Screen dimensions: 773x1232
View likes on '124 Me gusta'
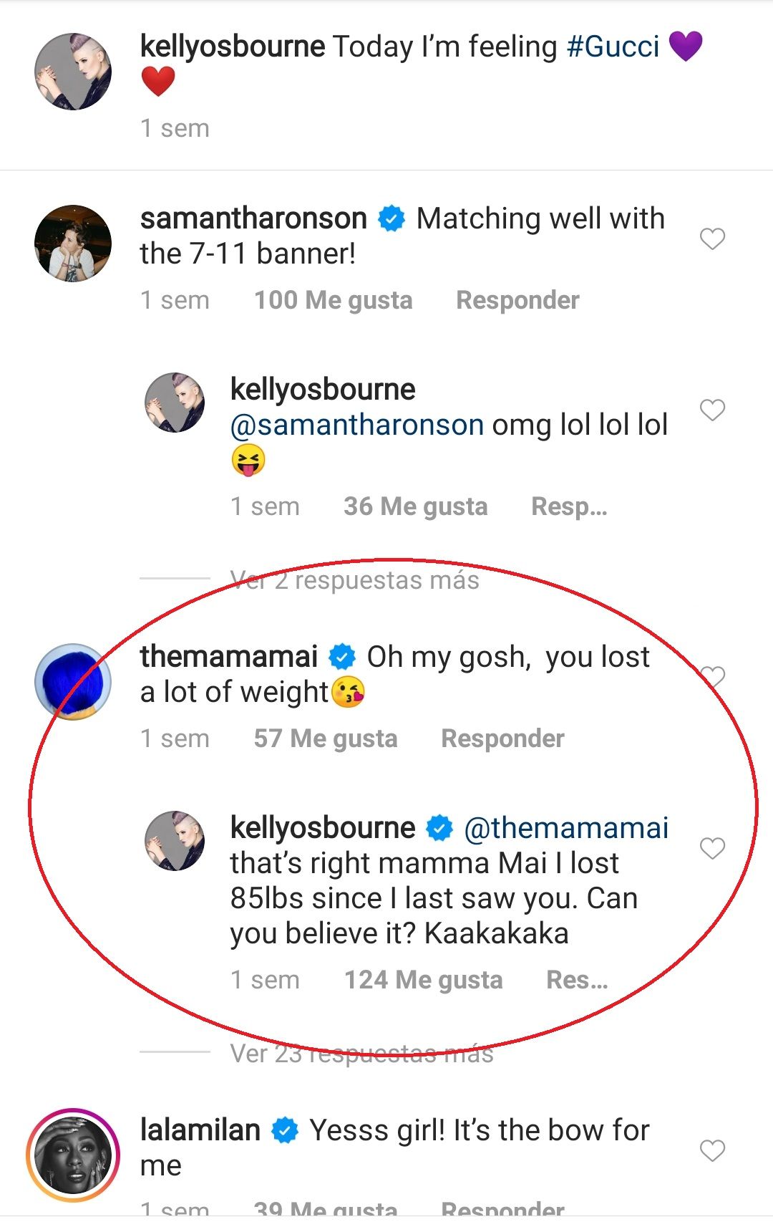coord(423,980)
